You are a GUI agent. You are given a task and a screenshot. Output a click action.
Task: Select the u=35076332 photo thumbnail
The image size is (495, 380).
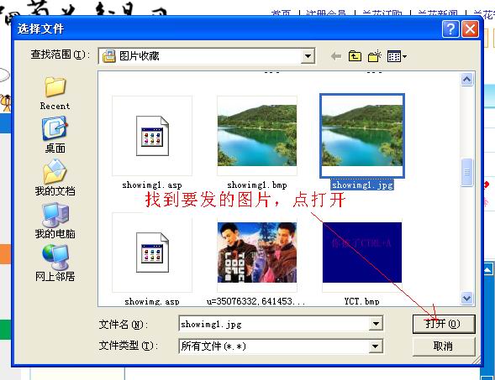coord(257,252)
